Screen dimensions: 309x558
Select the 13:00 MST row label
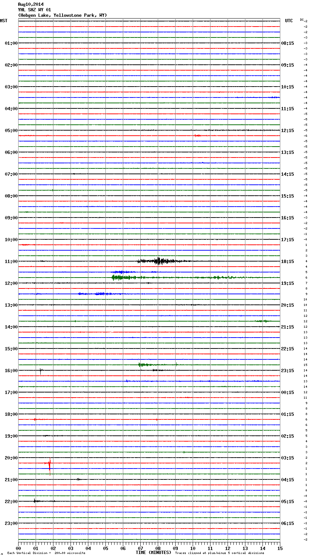11,305
